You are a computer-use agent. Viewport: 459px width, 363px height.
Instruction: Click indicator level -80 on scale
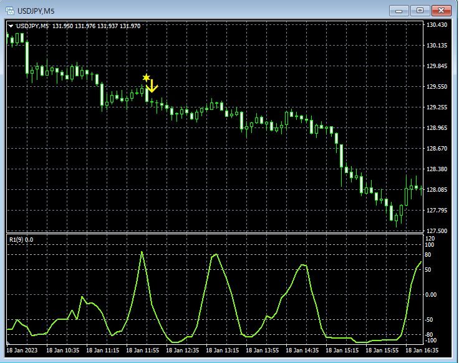click(429, 335)
